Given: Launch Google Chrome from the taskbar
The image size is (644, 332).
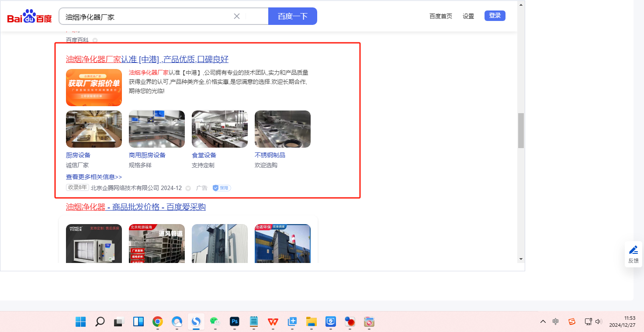Looking at the screenshot, I should pyautogui.click(x=158, y=322).
